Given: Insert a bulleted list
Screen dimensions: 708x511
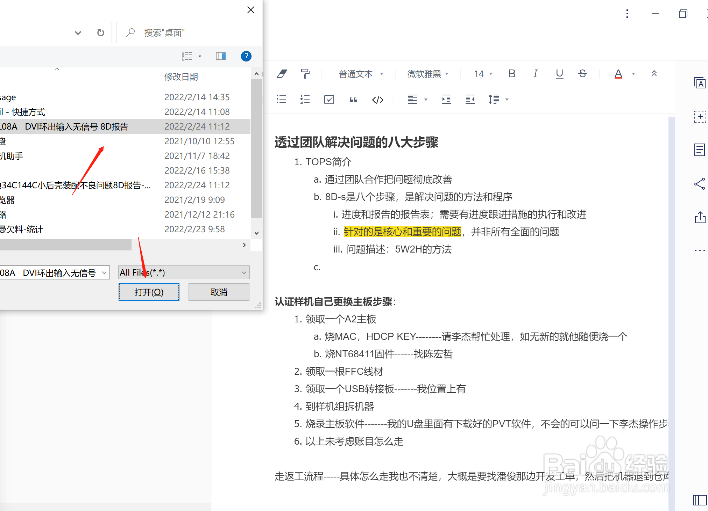Looking at the screenshot, I should [x=281, y=100].
